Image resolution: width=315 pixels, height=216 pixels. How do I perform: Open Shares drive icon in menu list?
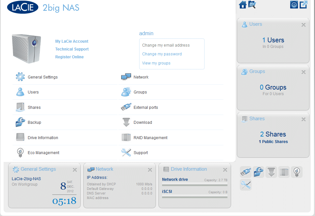pos(20,107)
